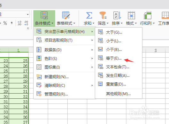Choose 小于(L)... submenu entry

[x=119, y=41]
